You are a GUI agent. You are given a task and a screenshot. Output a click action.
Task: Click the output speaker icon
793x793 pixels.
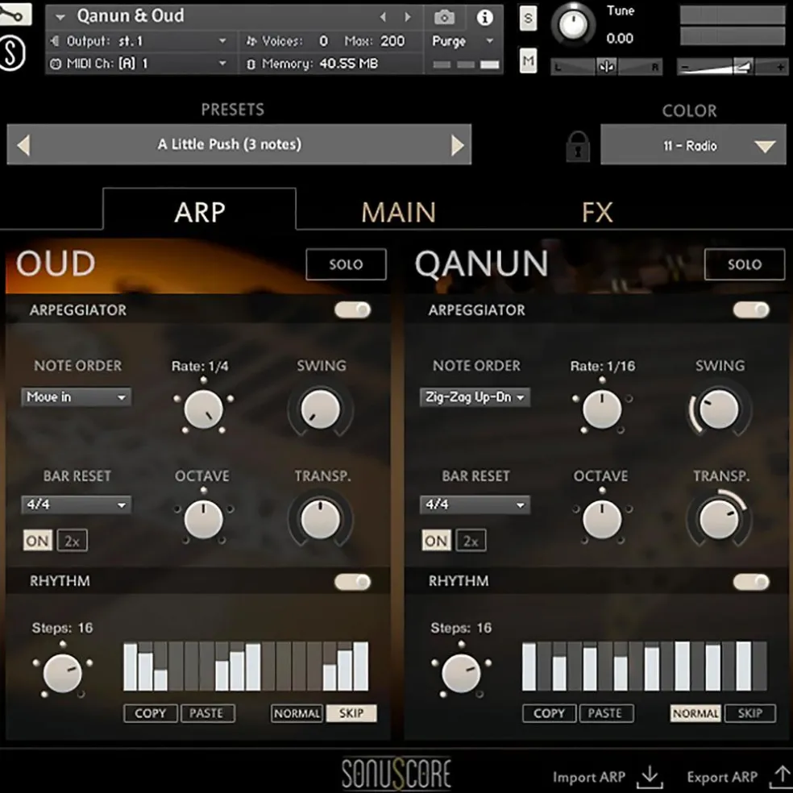55,40
